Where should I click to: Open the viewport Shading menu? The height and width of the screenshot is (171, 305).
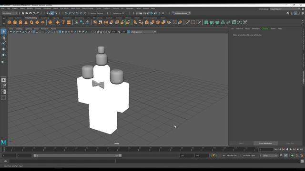click(x=19, y=28)
